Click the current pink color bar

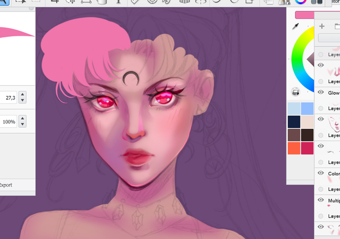pyautogui.click(x=304, y=15)
